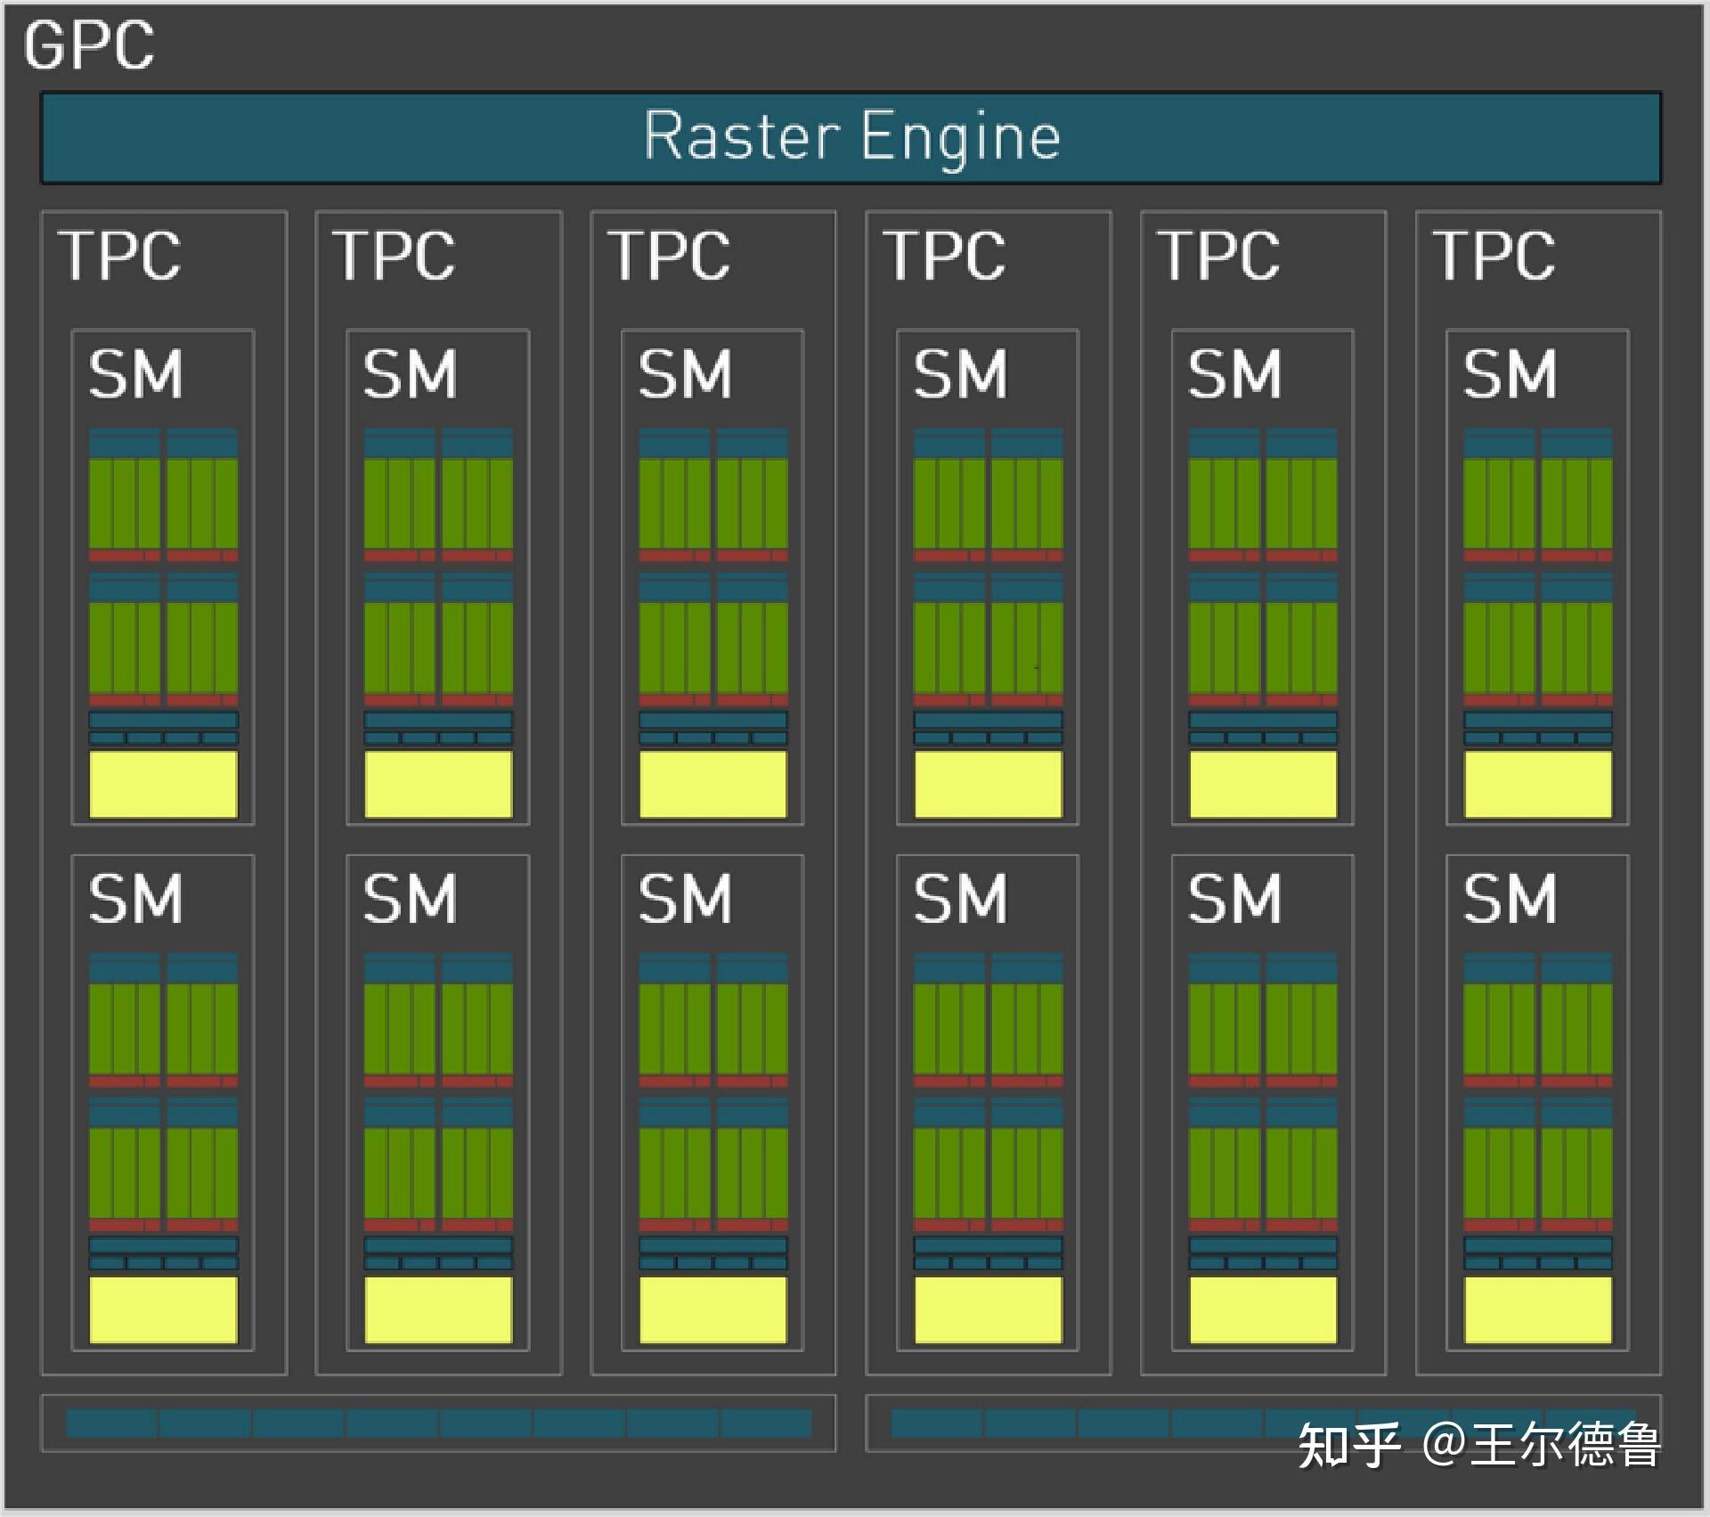Click green core block in fifth TPC's top SM
1710x1517 pixels.
tap(1224, 503)
